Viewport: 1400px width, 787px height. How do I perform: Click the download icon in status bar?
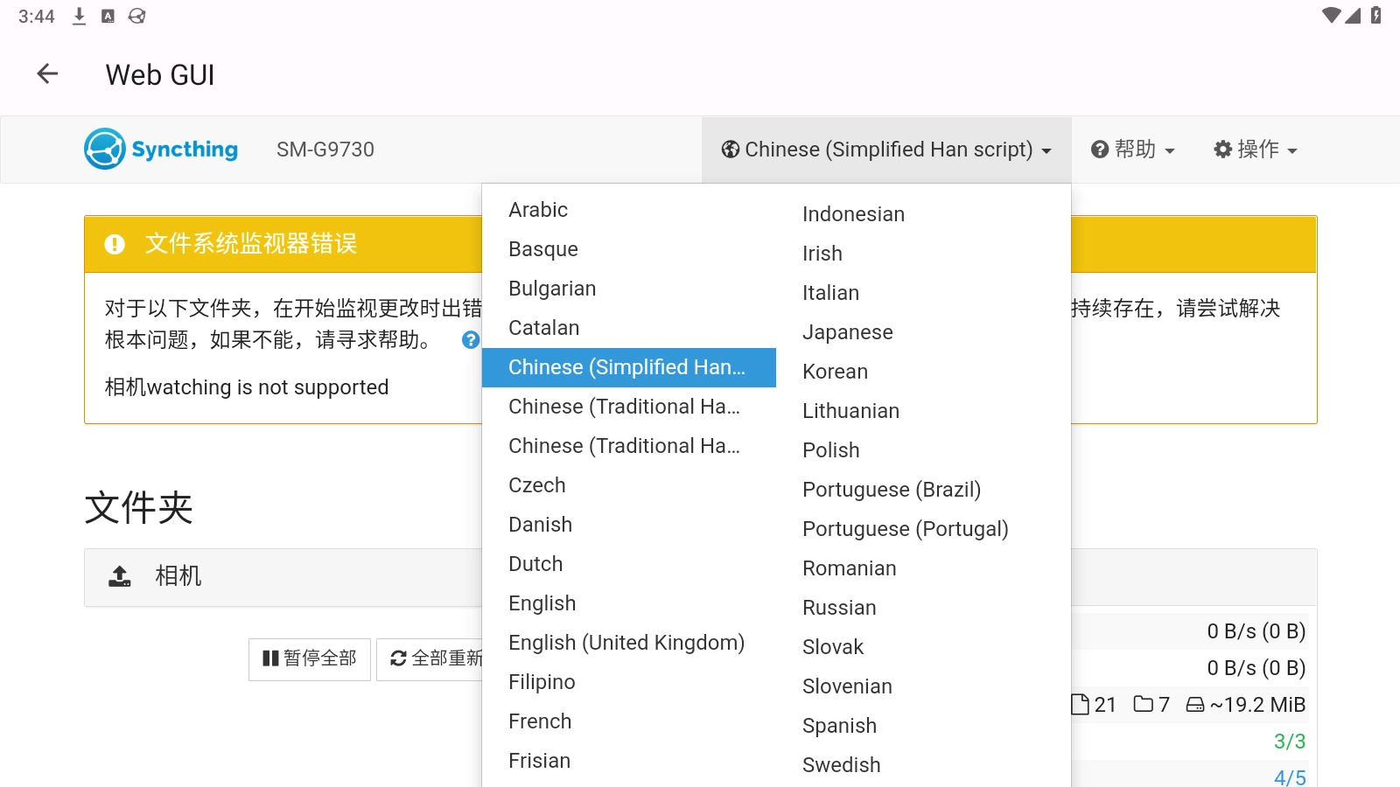pos(79,16)
